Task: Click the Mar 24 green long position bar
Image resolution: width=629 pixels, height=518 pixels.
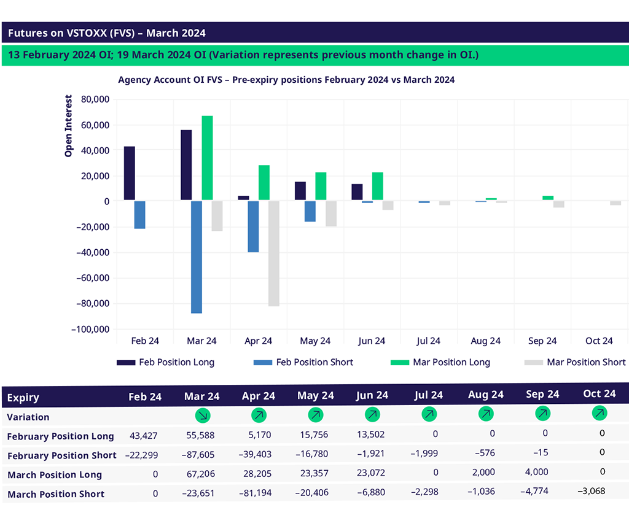Action: [x=207, y=158]
